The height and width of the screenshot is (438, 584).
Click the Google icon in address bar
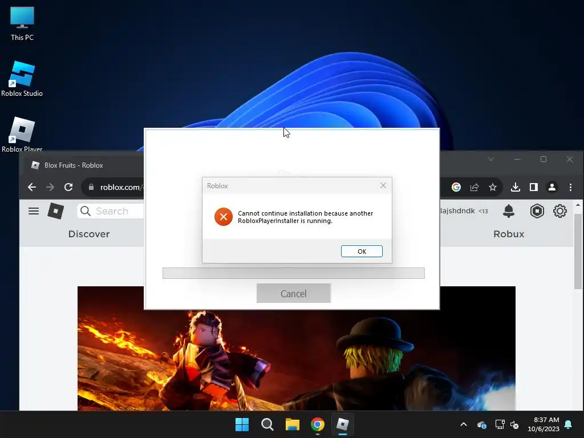pos(456,187)
